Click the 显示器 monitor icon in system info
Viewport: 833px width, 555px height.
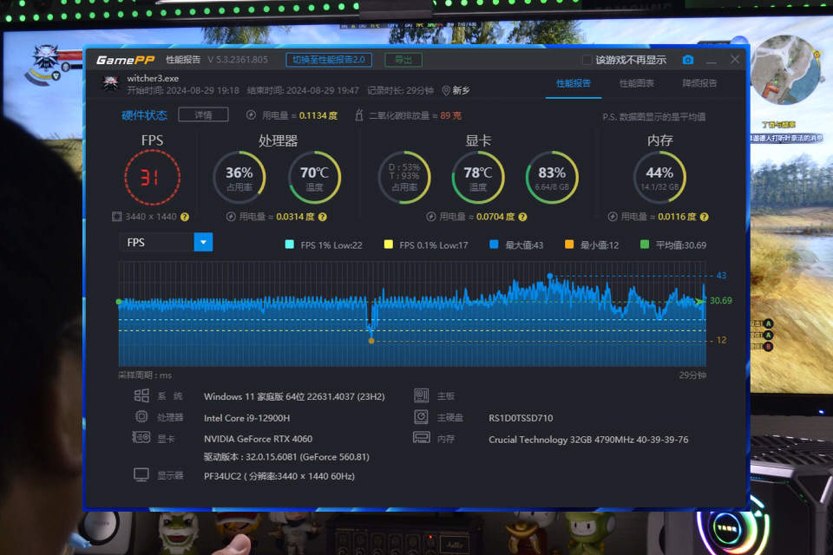point(141,474)
